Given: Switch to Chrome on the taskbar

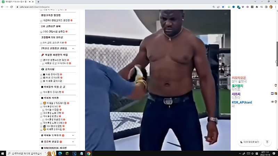Looking at the screenshot, I should (89, 154).
